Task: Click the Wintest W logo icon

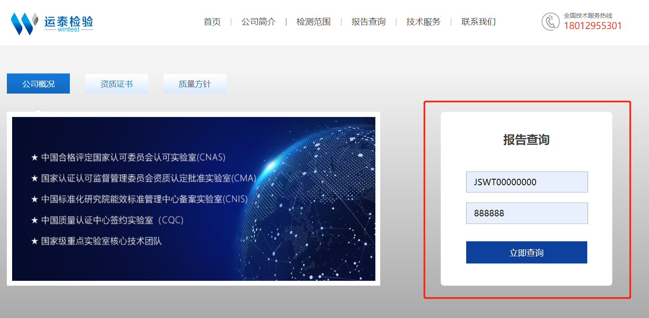Action: (24, 23)
